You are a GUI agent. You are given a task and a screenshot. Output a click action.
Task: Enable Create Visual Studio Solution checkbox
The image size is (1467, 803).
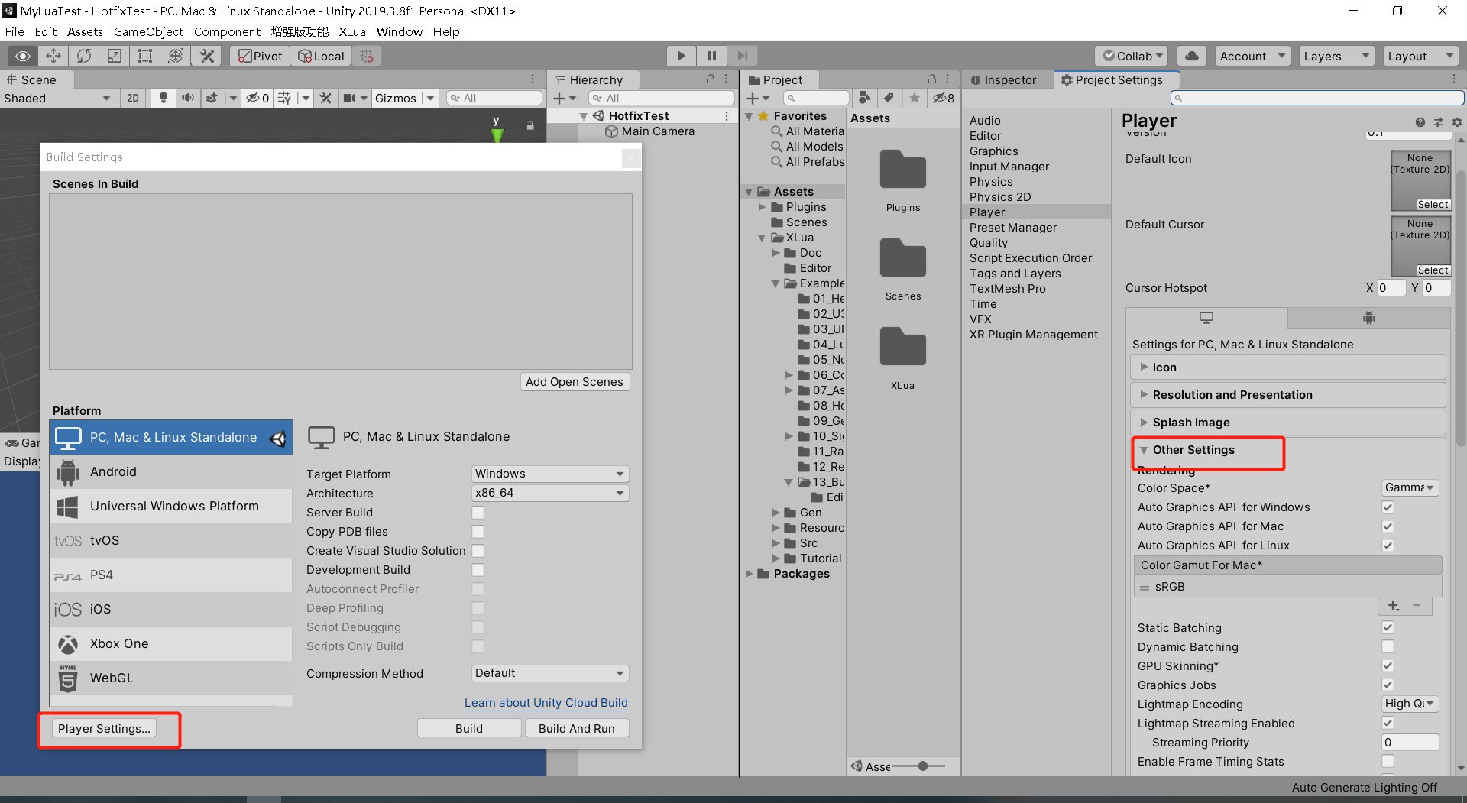coord(478,551)
